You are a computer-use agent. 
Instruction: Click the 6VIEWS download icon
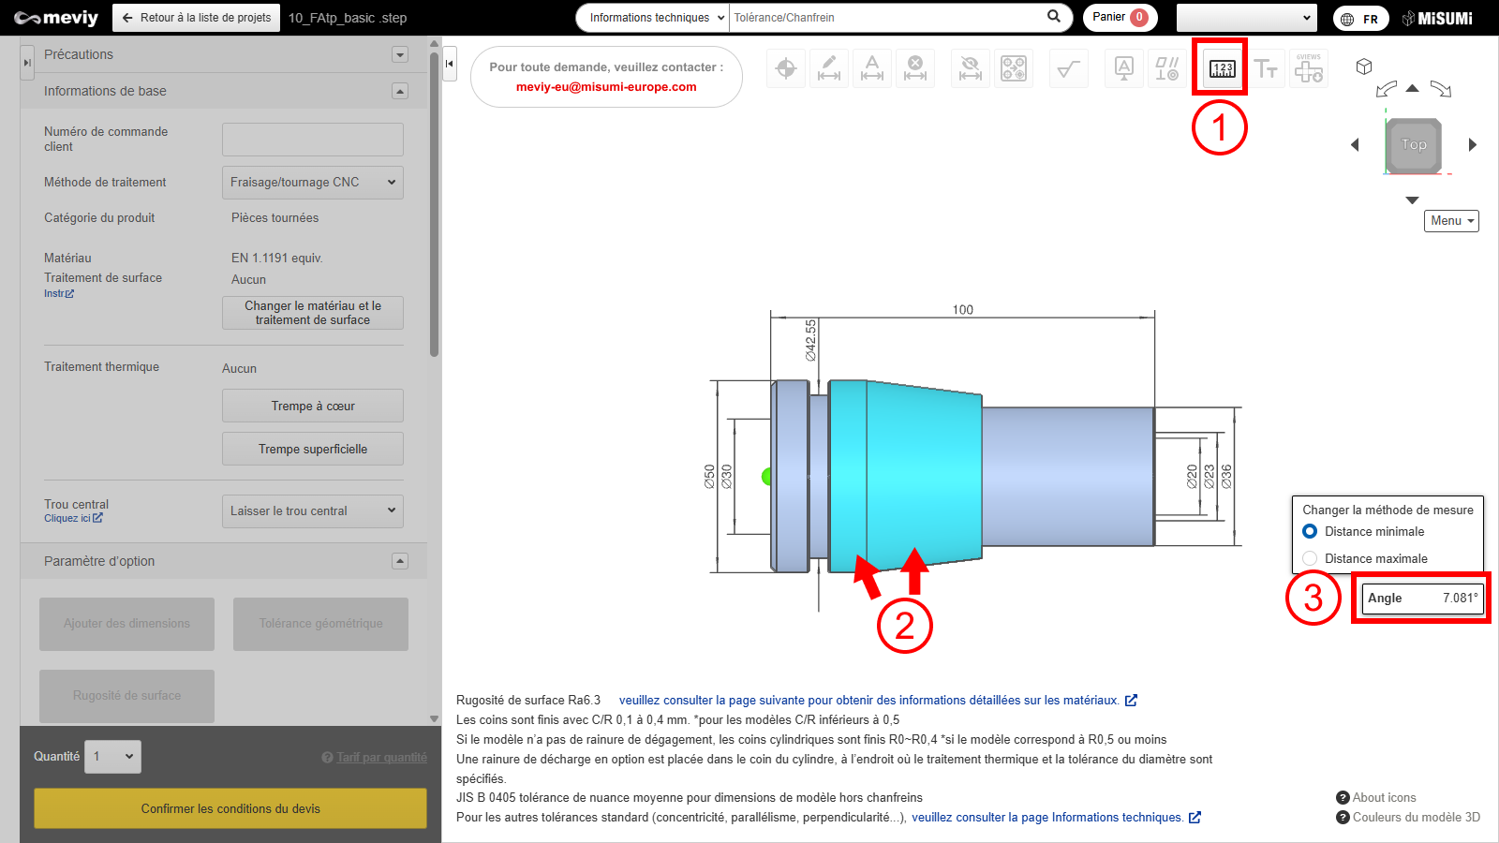tap(1309, 68)
